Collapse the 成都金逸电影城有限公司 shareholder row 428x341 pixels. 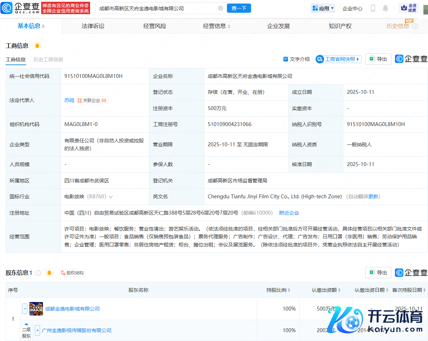pos(25,309)
